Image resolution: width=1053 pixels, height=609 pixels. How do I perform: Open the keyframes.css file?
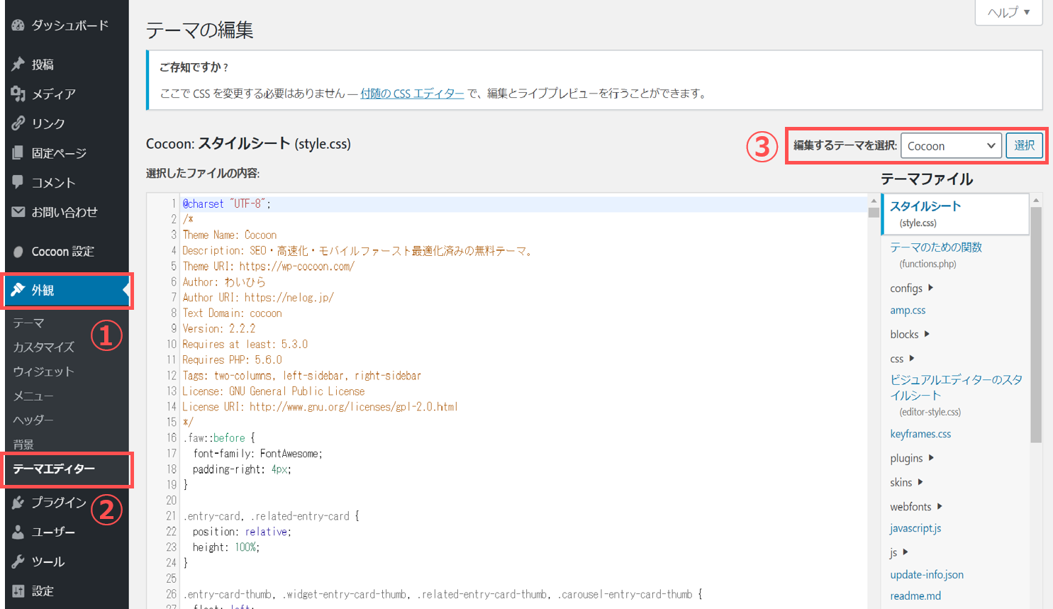tap(920, 434)
